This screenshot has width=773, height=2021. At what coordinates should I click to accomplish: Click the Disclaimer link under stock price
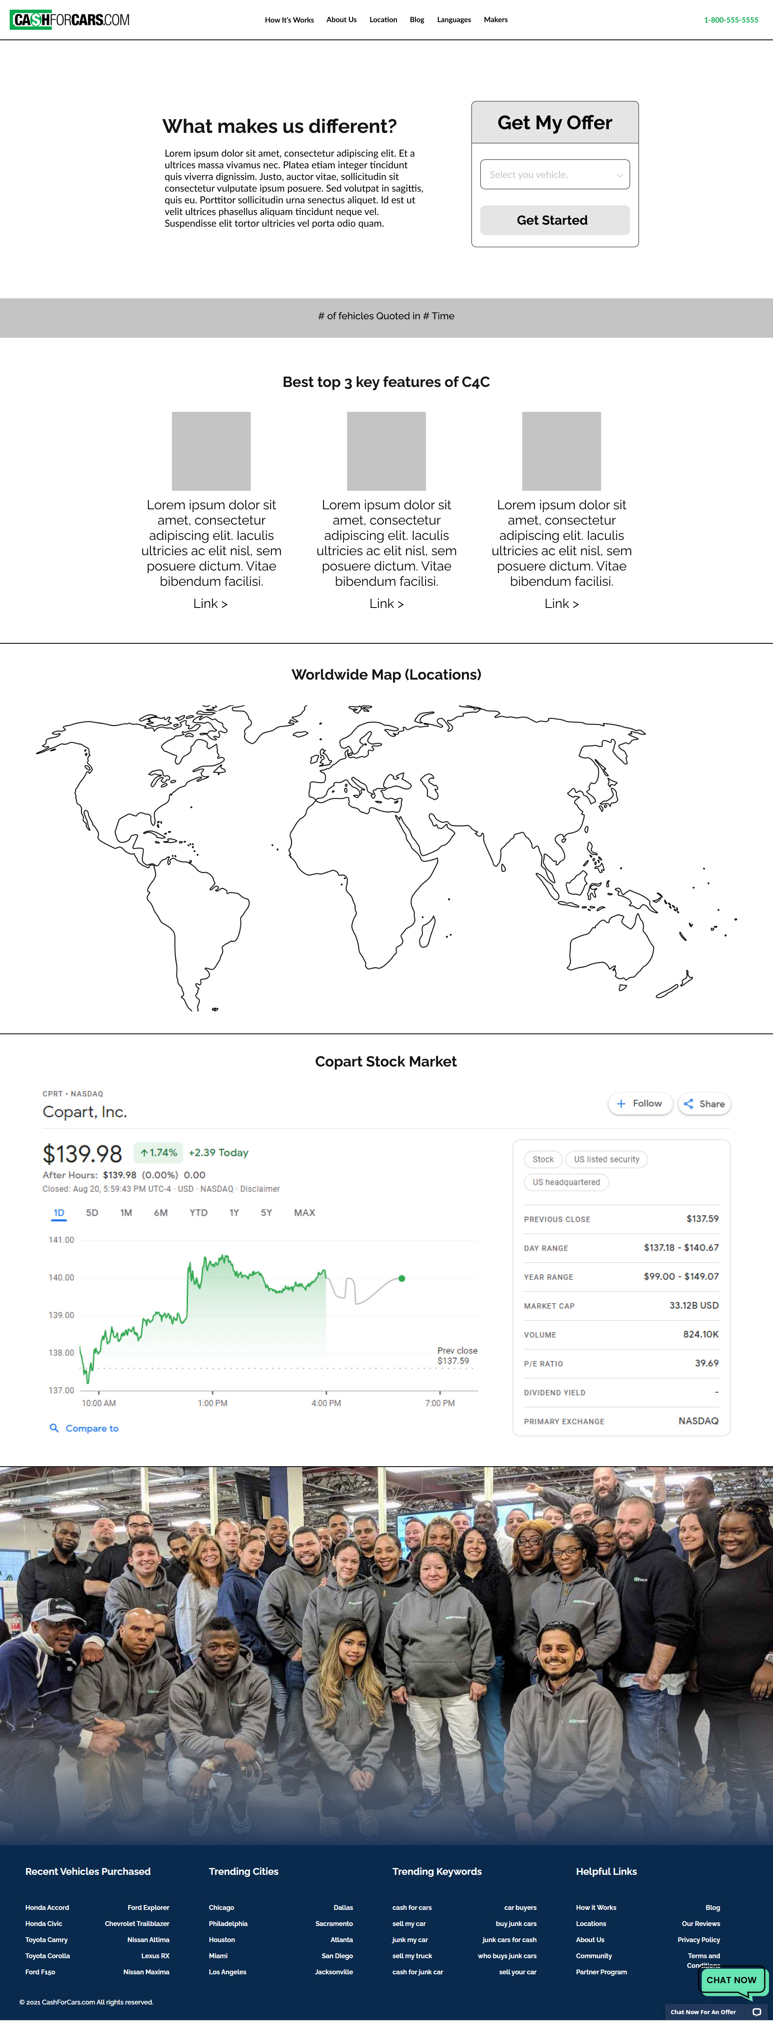click(260, 1188)
